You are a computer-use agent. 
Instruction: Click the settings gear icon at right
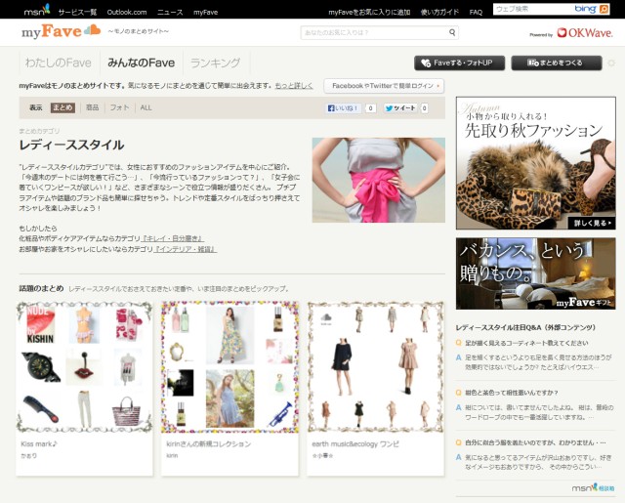(x=611, y=63)
